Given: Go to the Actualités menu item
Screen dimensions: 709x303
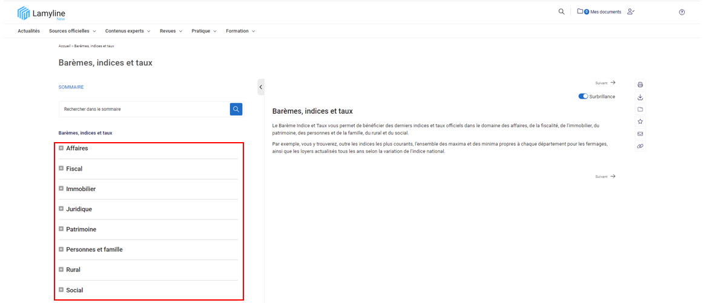Looking at the screenshot, I should (x=28, y=31).
